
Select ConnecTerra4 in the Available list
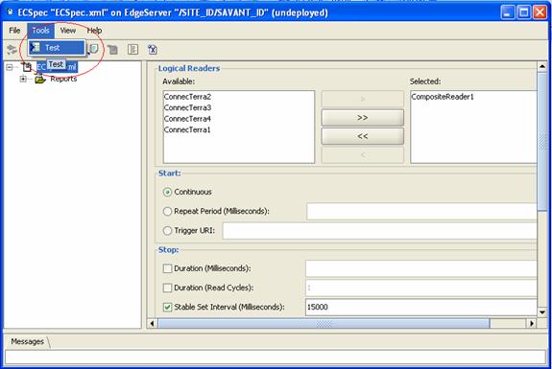(x=187, y=119)
